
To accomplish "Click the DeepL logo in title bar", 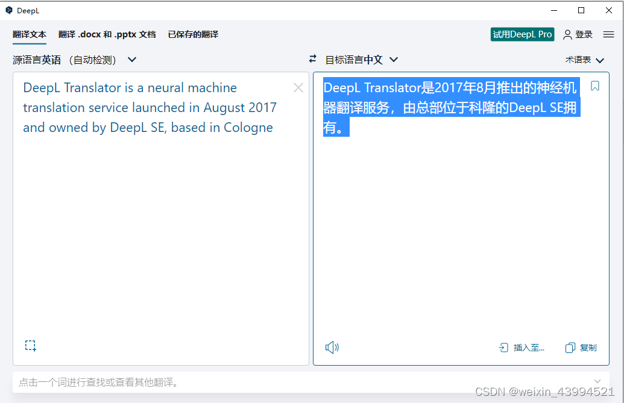I will click(x=9, y=10).
